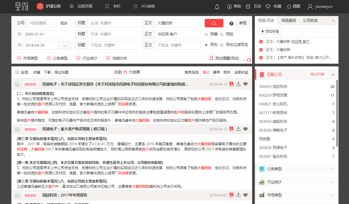Go to 沪深公告 section
349x204 pixels.
(49, 6)
